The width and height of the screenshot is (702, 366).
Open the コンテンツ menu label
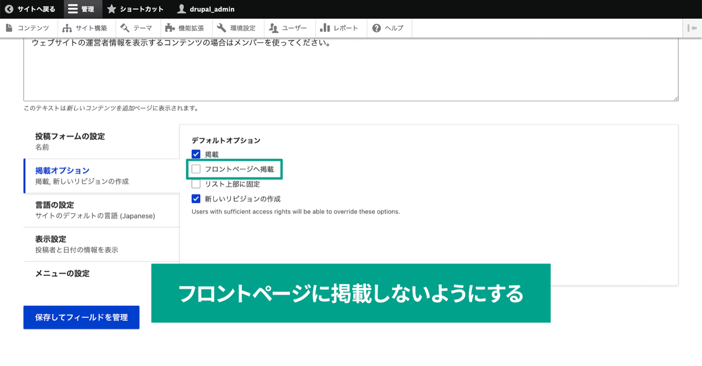pos(33,28)
